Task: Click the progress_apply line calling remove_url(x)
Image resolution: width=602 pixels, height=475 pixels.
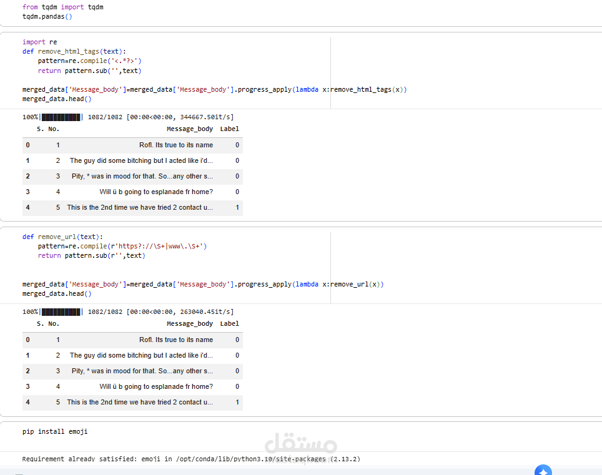Action: coord(203,284)
